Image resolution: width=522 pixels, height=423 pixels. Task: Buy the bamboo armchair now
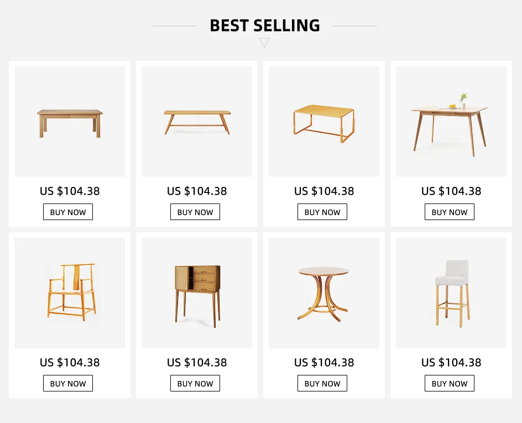68,384
